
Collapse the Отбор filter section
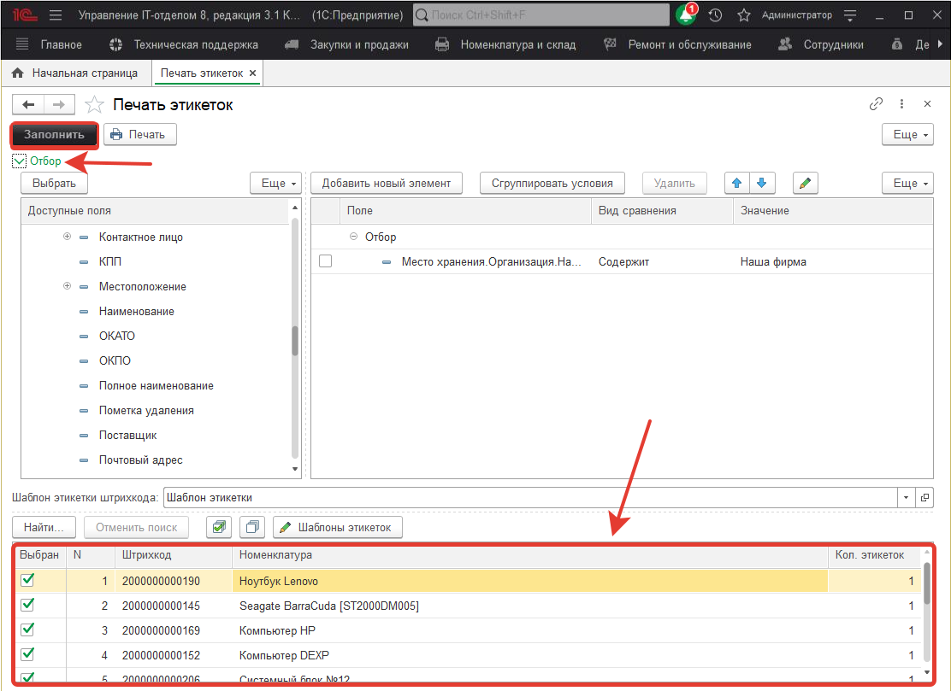tap(20, 161)
